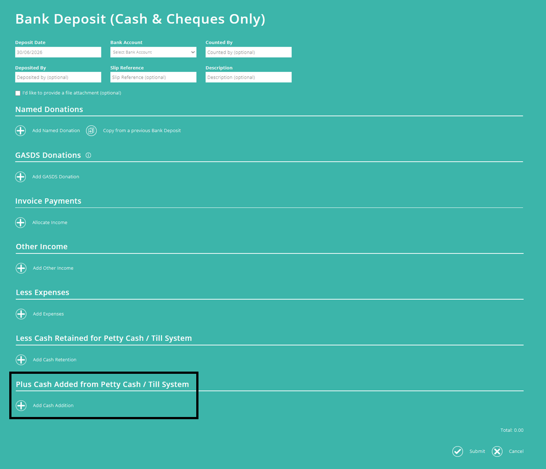The image size is (546, 469).
Task: Focus the Counted By input field
Action: pos(249,52)
